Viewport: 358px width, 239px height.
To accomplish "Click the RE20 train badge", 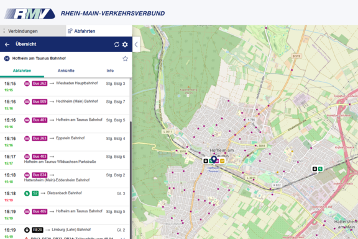I will tap(37, 230).
